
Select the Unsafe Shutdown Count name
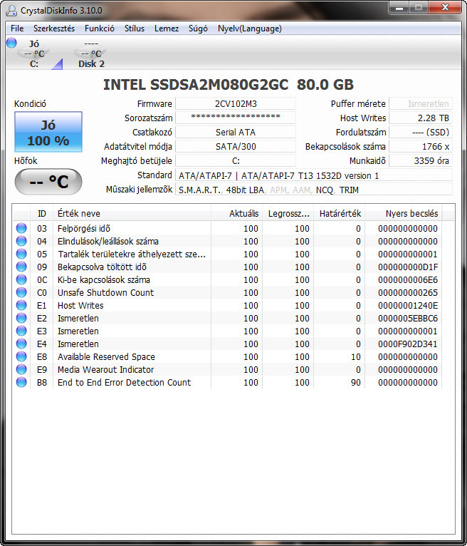[x=105, y=292]
